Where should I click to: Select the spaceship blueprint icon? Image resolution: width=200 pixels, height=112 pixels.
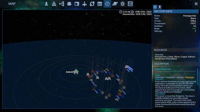pos(84,4)
